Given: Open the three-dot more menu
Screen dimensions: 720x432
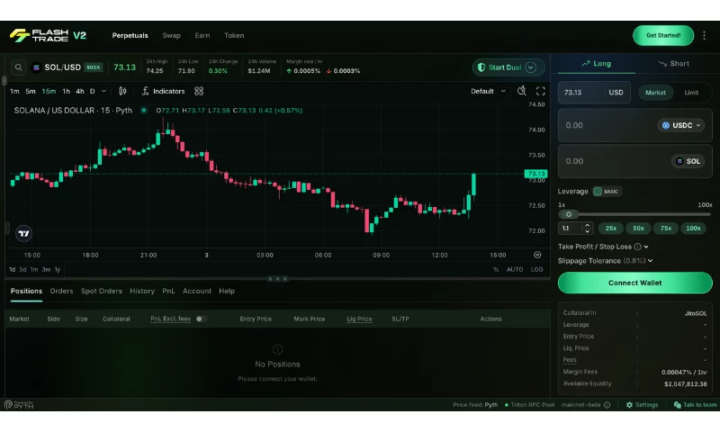Looking at the screenshot, I should click(704, 35).
